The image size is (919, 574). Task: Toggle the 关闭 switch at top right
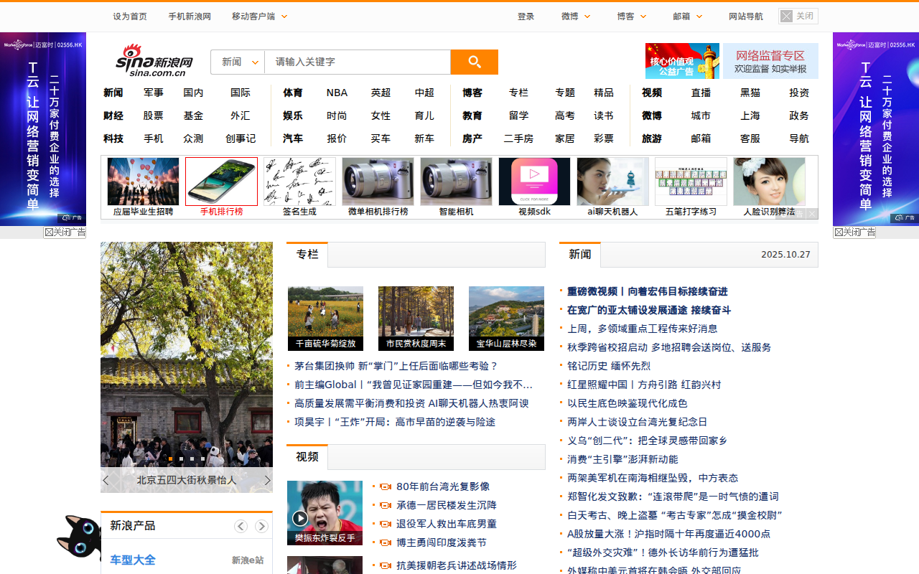click(798, 16)
